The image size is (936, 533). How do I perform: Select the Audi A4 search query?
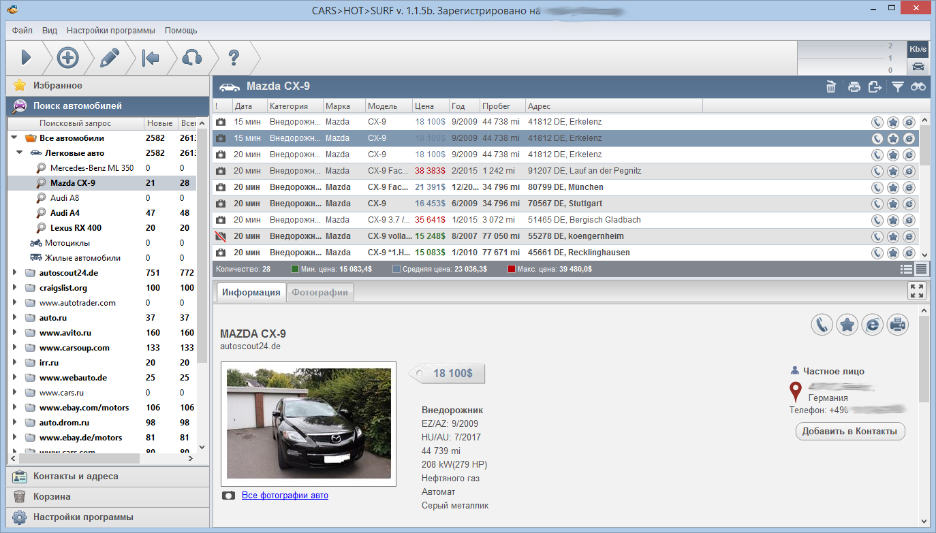tap(65, 213)
